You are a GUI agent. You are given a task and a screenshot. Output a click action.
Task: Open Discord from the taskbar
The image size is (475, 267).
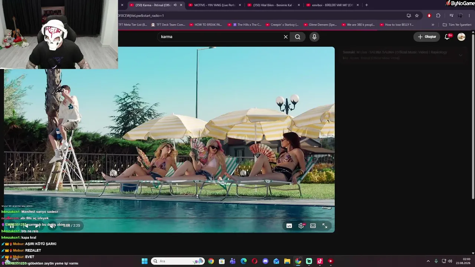pos(265,261)
